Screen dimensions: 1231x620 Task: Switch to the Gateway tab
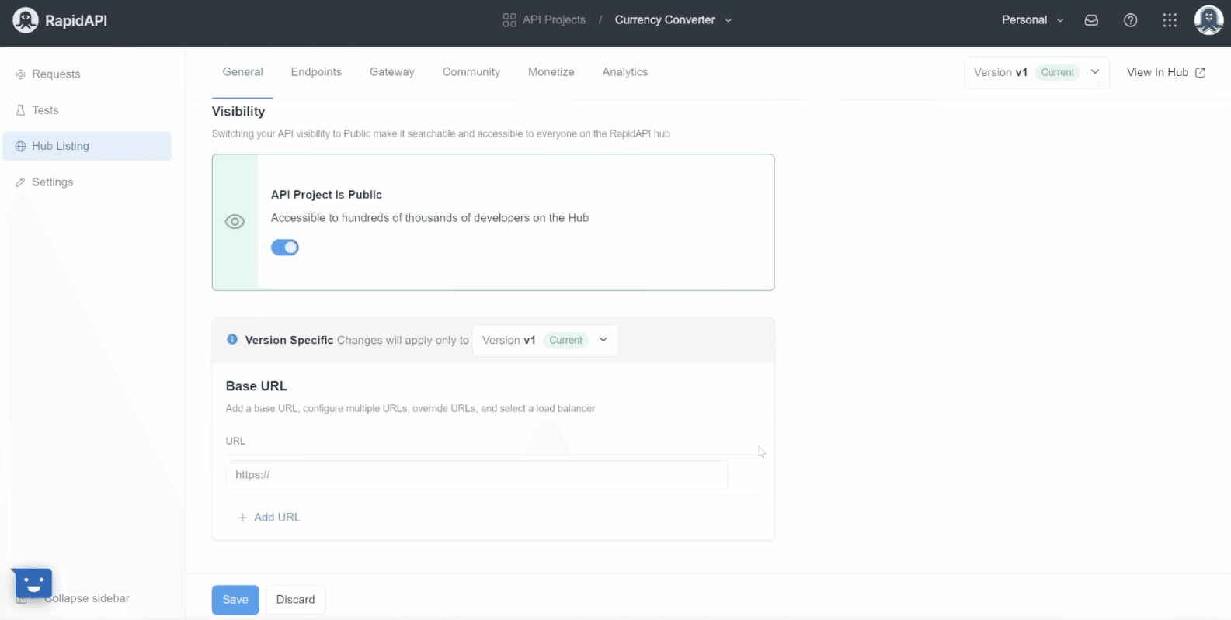pyautogui.click(x=391, y=72)
